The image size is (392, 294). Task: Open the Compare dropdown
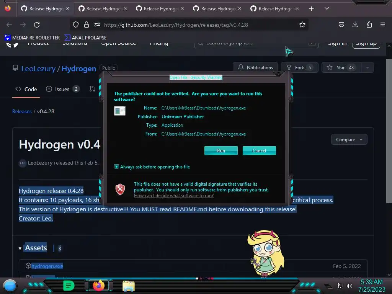349,139
